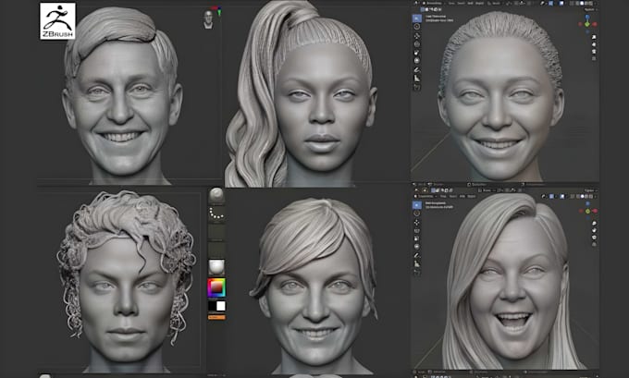This screenshot has width=629, height=378.
Task: Select the Cursor tool in bottom Blender viewport
Action: coord(417,213)
